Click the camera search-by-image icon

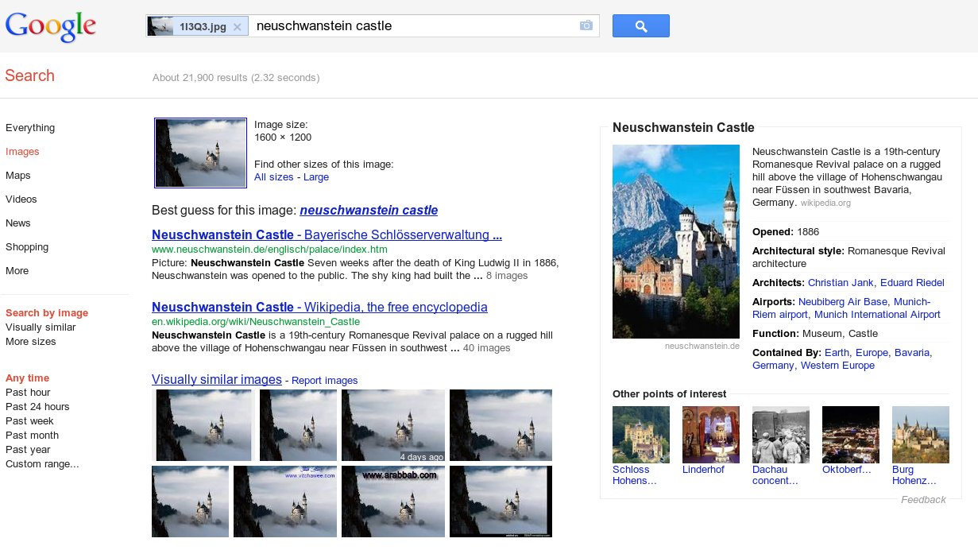[x=586, y=26]
